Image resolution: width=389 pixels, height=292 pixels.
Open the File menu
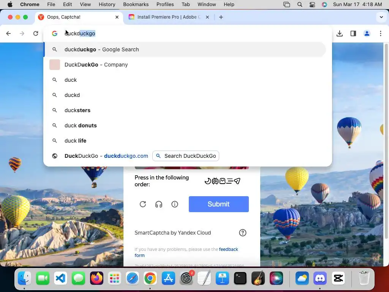[x=51, y=5]
